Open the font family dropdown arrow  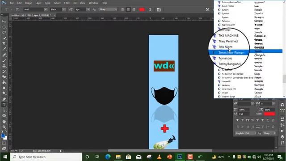46,9
